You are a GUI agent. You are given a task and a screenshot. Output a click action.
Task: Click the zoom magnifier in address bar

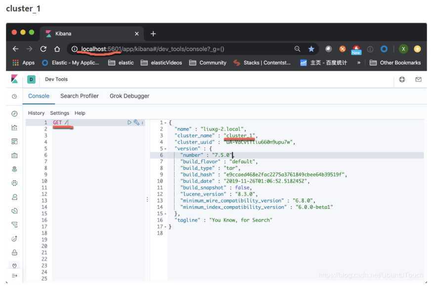[x=297, y=49]
